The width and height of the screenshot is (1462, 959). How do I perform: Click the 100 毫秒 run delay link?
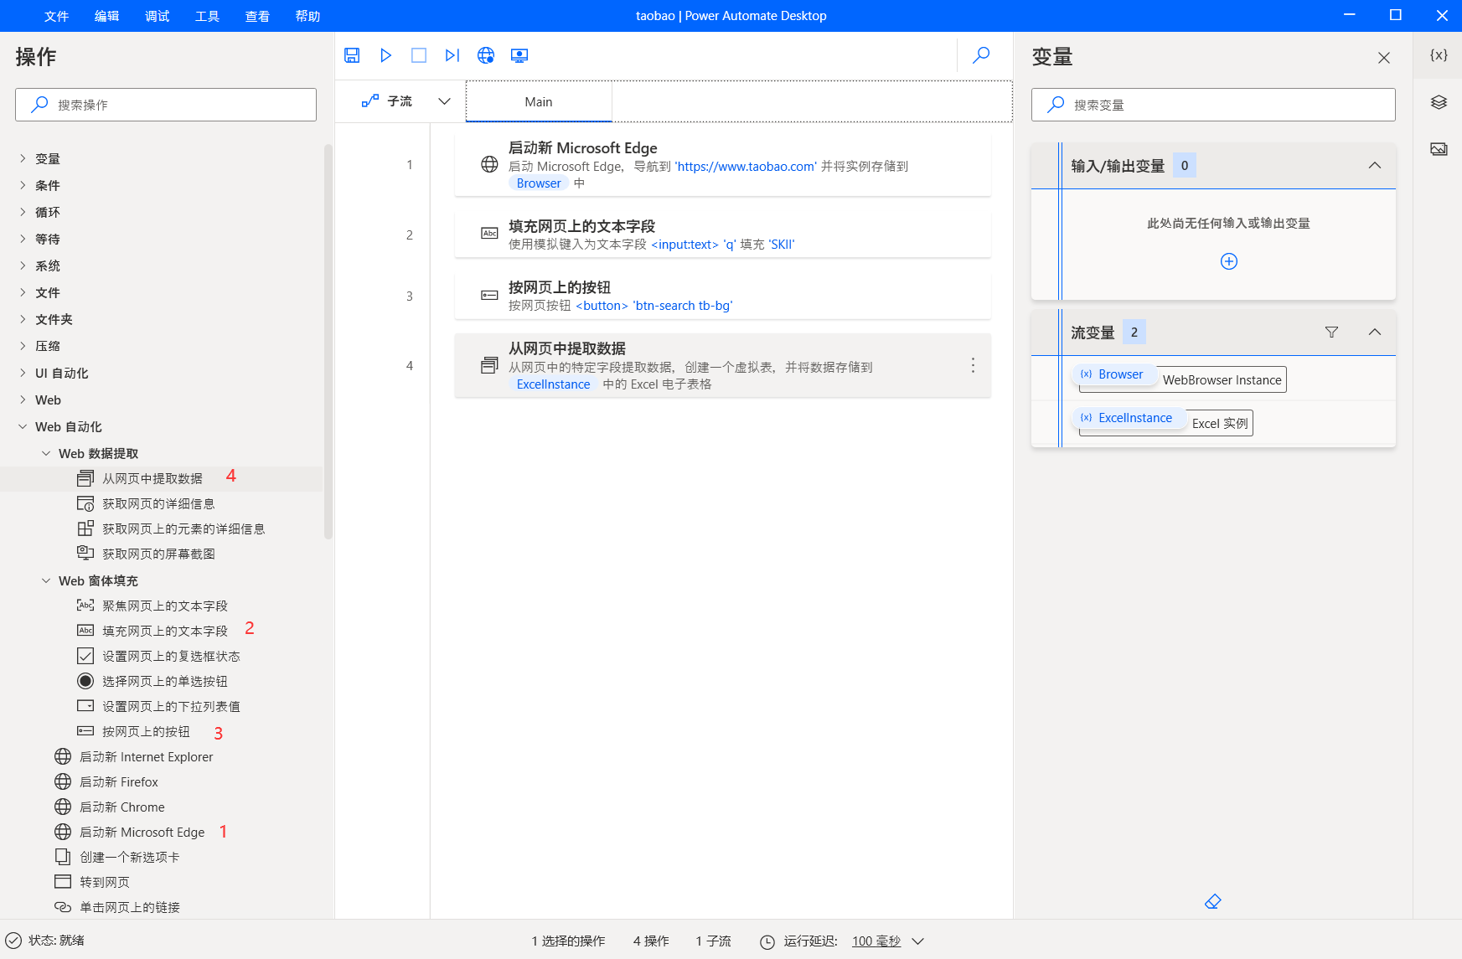point(876,941)
